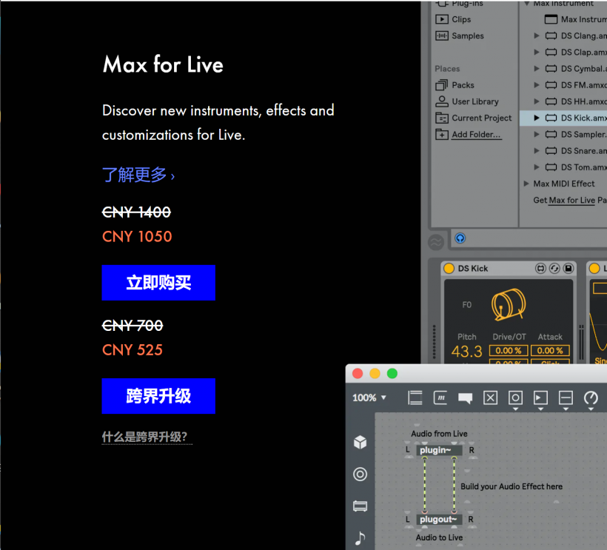Image resolution: width=607 pixels, height=550 pixels.
Task: Click the 跨界升级 crossgrade button
Action: [x=158, y=396]
